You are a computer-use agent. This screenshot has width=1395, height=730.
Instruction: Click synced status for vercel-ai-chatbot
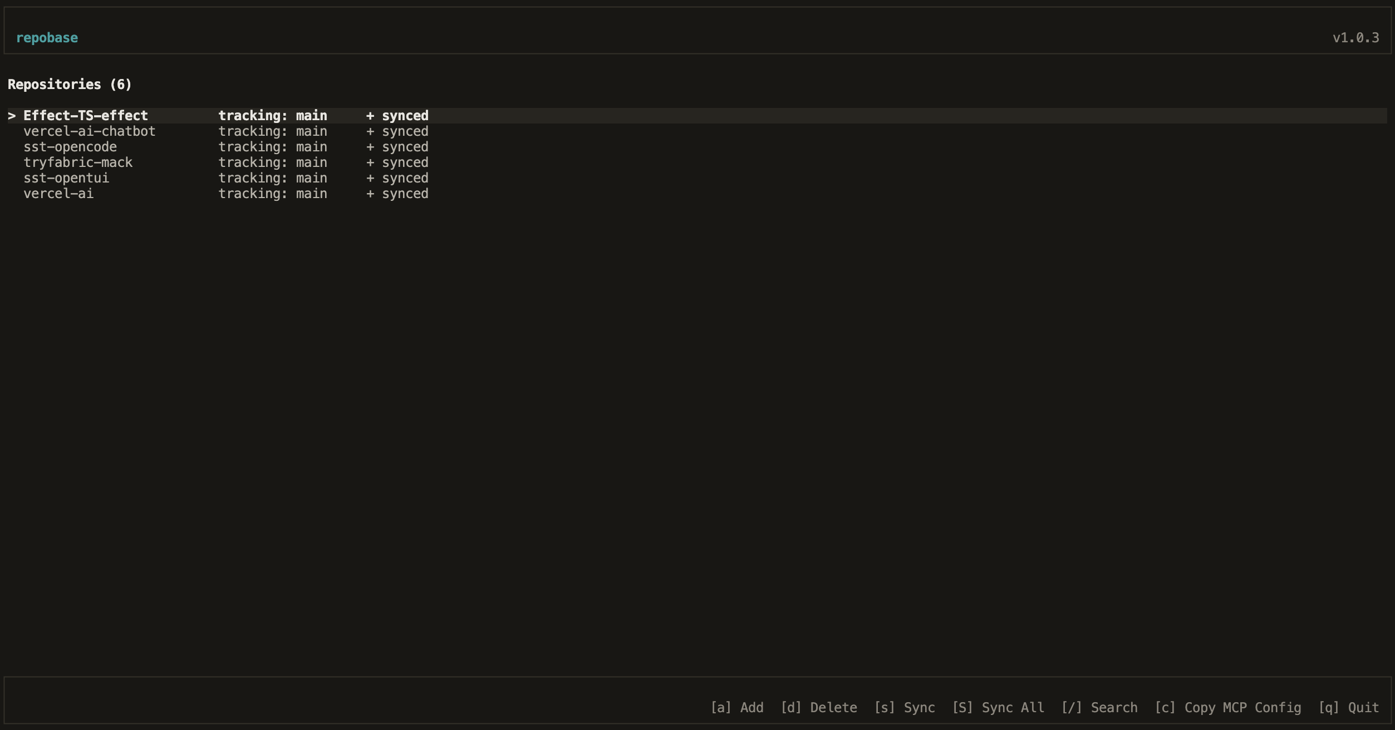tap(397, 131)
